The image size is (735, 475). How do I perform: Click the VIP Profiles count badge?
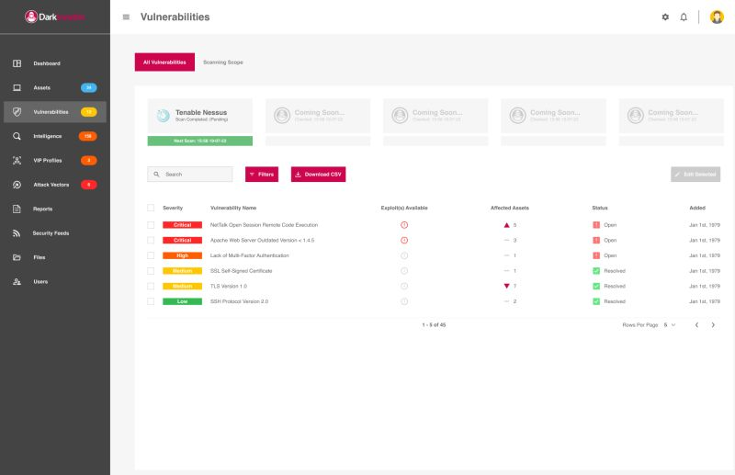pyautogui.click(x=88, y=161)
